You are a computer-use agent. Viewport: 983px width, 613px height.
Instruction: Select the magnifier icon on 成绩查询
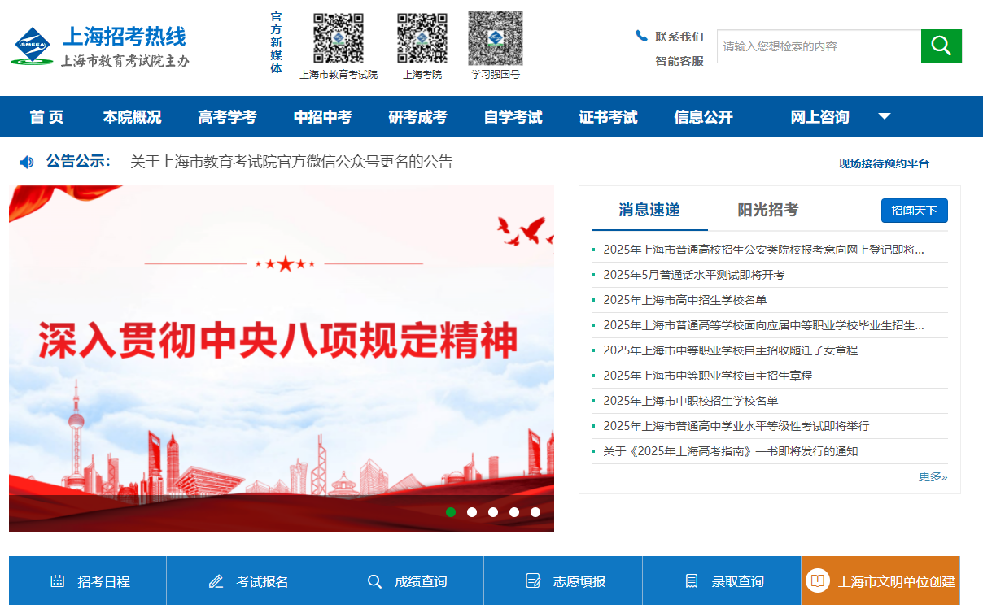(x=374, y=580)
